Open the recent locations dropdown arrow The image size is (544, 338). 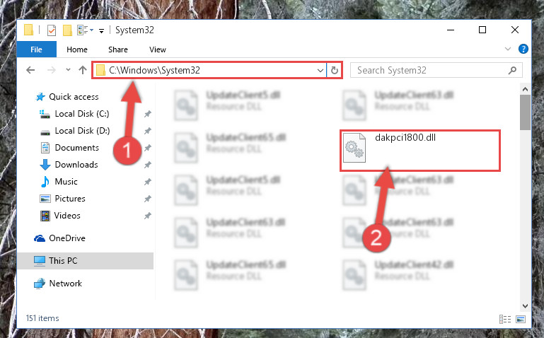(68, 70)
